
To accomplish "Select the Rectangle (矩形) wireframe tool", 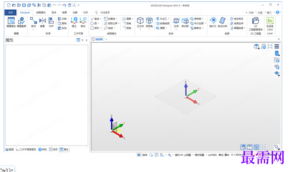I will click(x=95, y=28).
